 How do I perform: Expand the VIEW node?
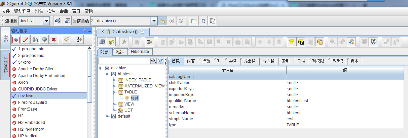coord(114,104)
